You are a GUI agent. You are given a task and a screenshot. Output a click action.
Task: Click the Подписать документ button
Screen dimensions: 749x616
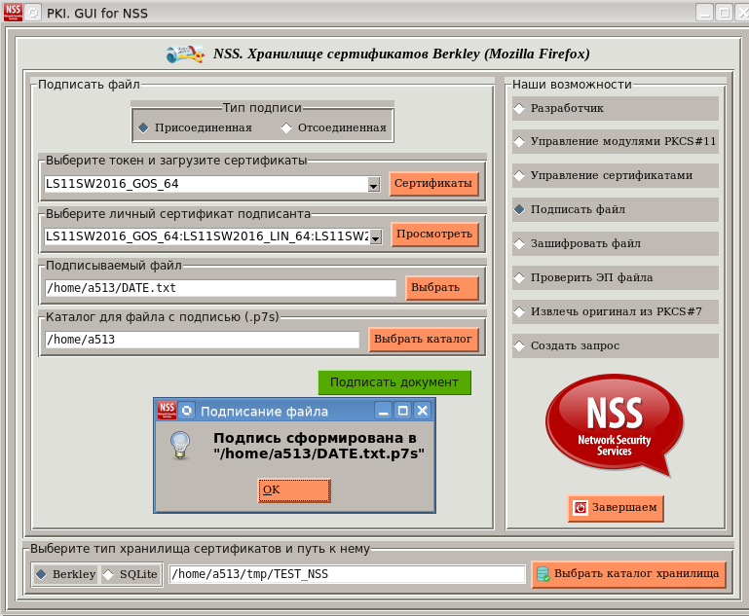394,382
